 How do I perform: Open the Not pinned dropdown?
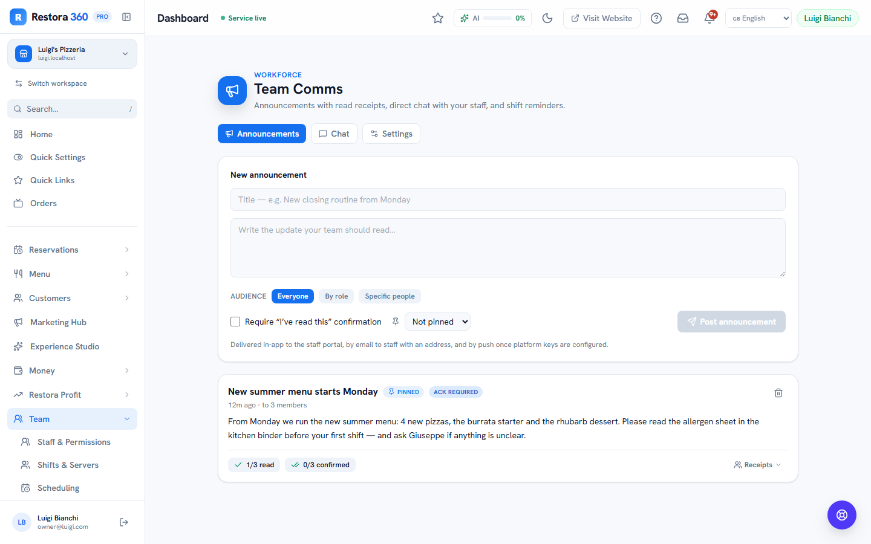pos(437,322)
